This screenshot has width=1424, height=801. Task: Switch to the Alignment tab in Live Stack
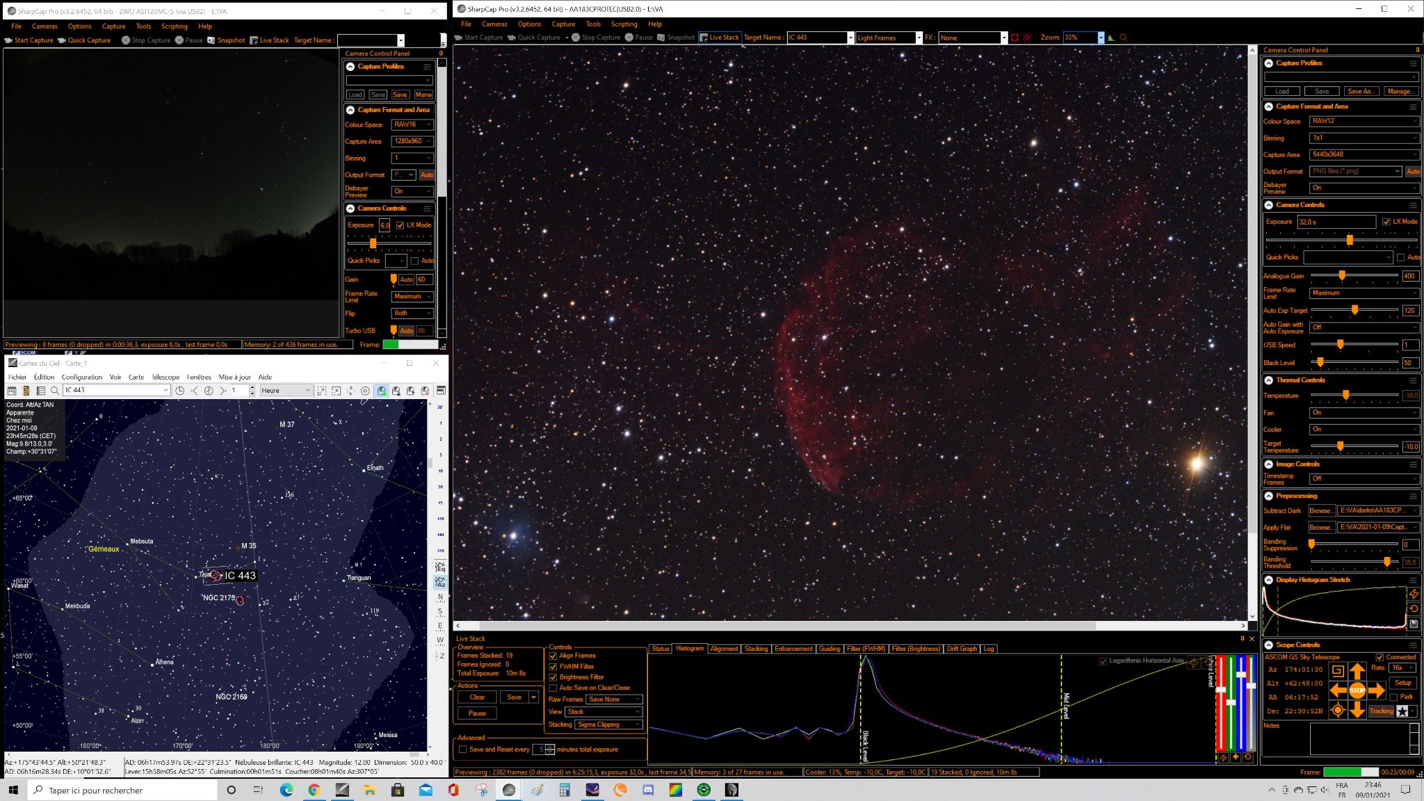tap(724, 649)
